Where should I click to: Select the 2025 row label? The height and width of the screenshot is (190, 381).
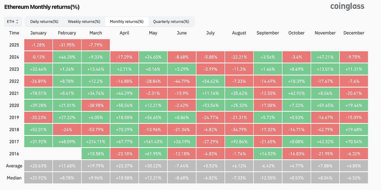[x=14, y=45]
